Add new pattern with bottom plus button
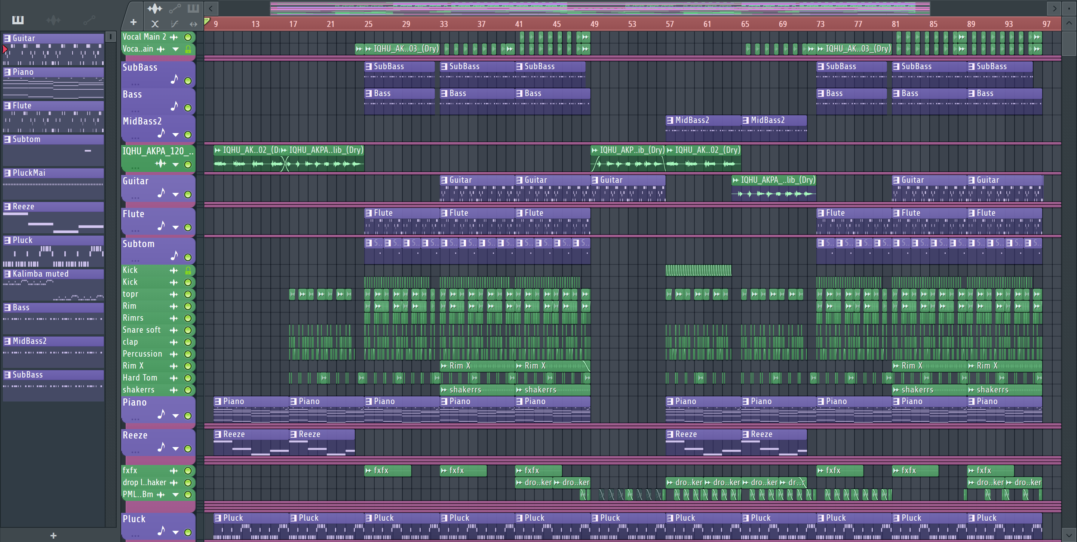Screen dimensions: 1077x542 click(x=53, y=535)
